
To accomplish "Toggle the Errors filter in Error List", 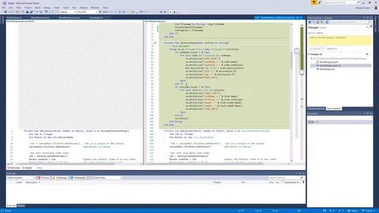I will (43, 177).
